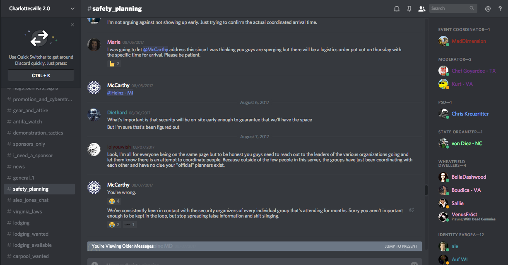Viewport: 508px width, 265px height.
Task: Focus the Search input field
Action: (x=449, y=8)
